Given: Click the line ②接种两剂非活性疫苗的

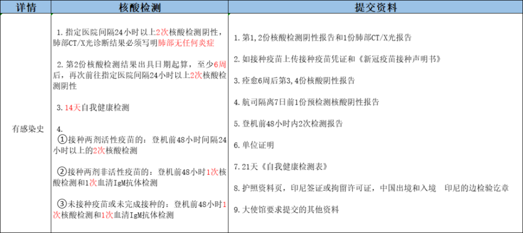Looking at the screenshot, I should point(142,172).
